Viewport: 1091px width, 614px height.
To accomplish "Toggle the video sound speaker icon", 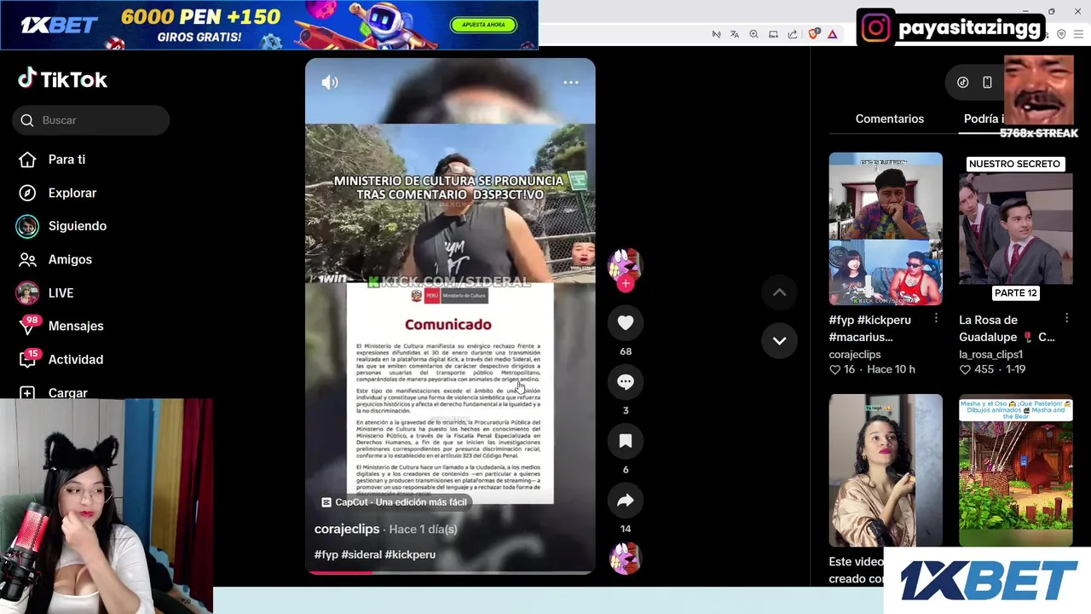I will pos(330,82).
